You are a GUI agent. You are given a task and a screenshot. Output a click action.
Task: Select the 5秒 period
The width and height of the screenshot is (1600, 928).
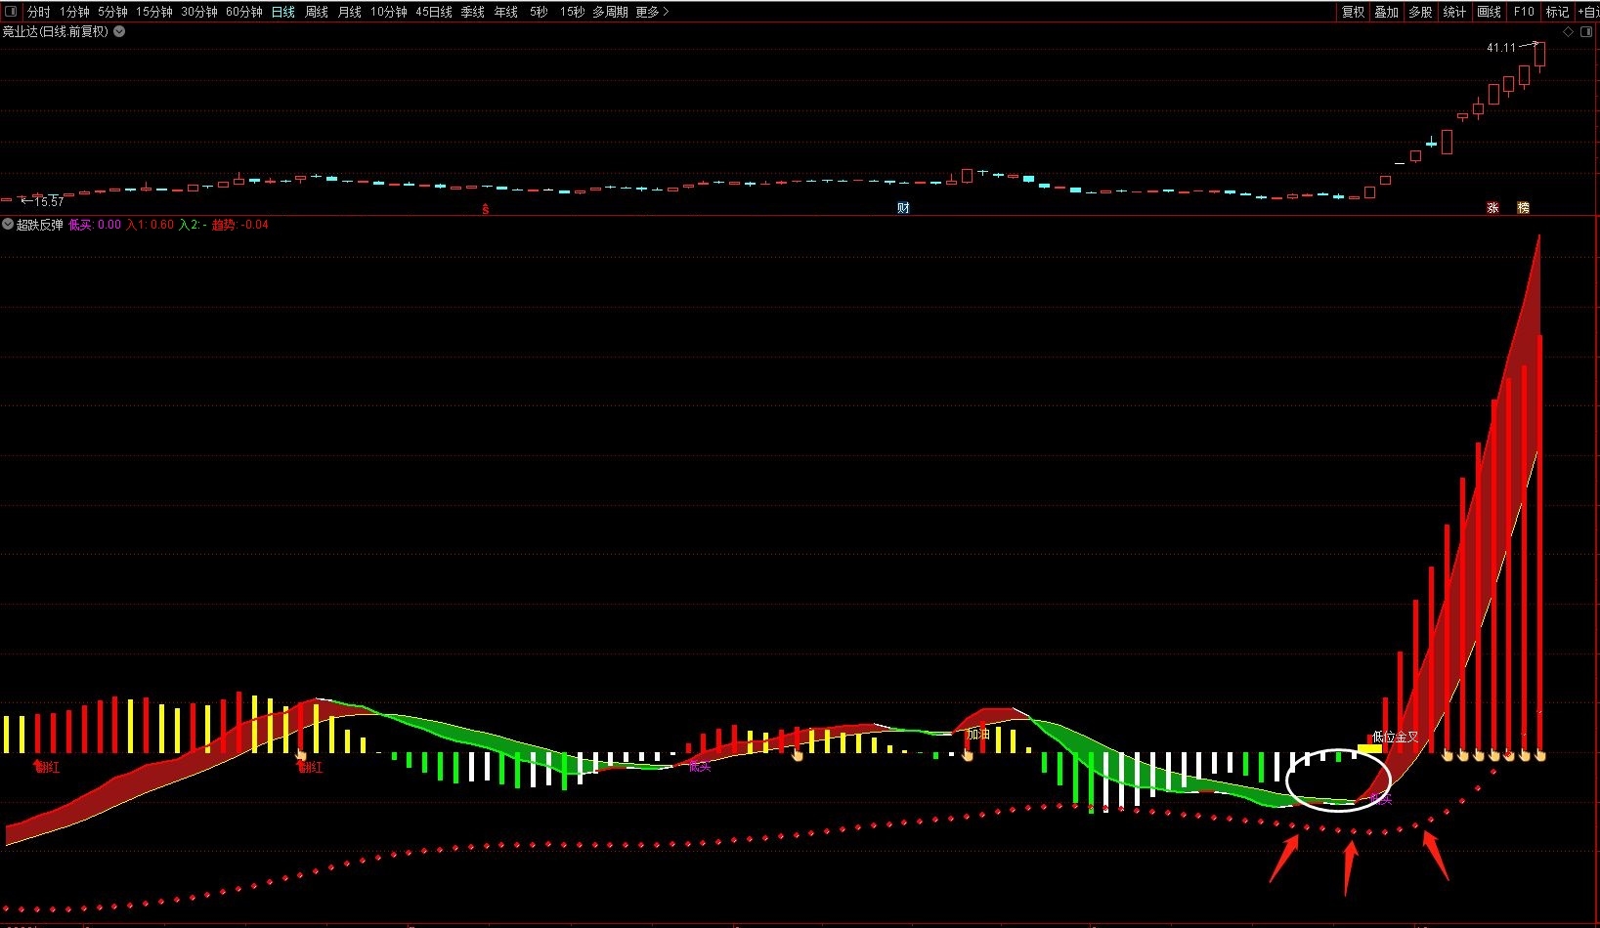click(540, 12)
